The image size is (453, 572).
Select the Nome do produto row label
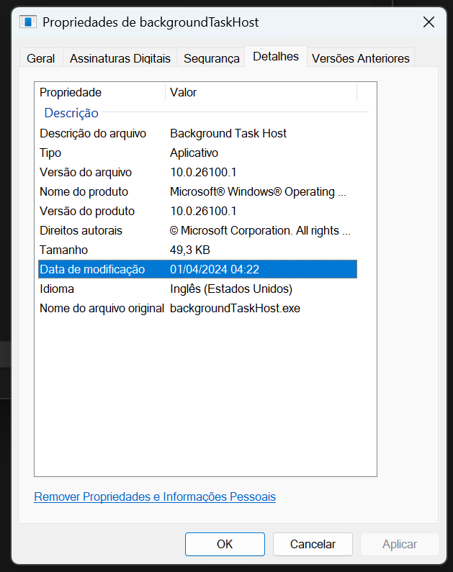pos(84,191)
